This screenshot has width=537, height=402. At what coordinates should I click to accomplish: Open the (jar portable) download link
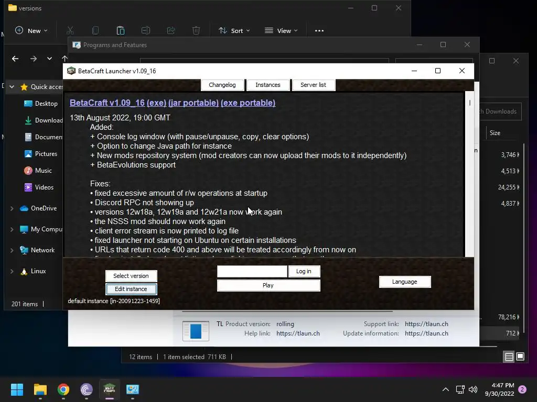pyautogui.click(x=194, y=103)
